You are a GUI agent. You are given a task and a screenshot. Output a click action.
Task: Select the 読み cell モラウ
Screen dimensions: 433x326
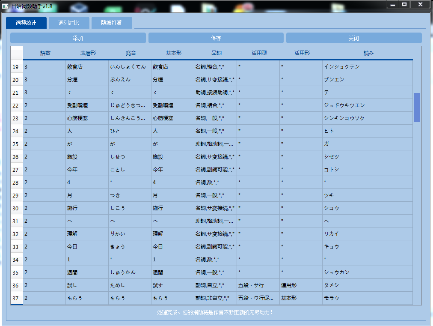[x=368, y=298]
